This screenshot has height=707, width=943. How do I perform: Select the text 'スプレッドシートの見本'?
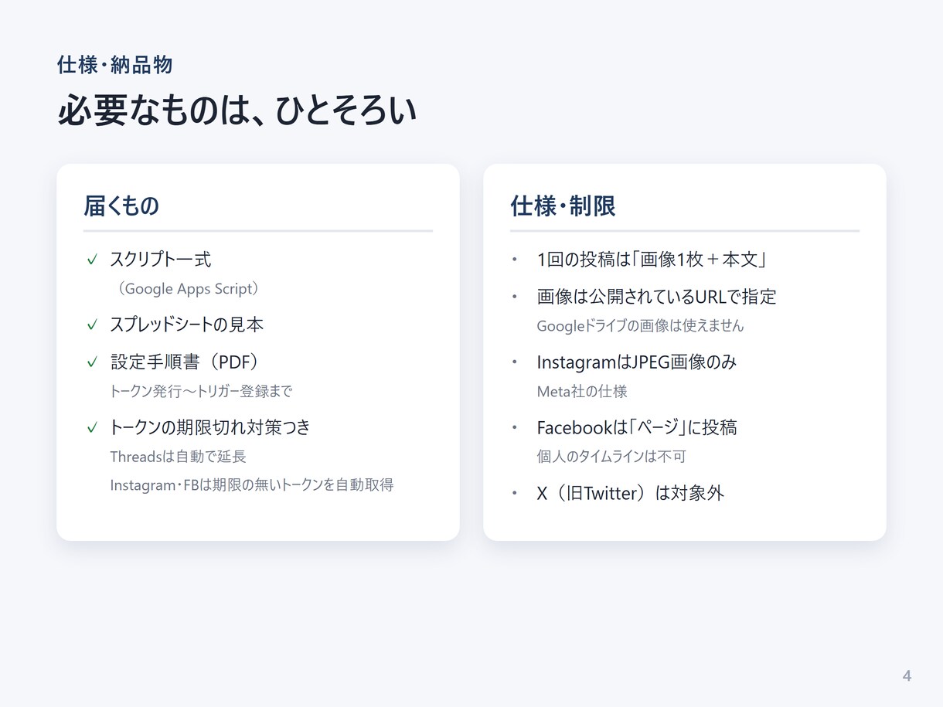coord(187,325)
